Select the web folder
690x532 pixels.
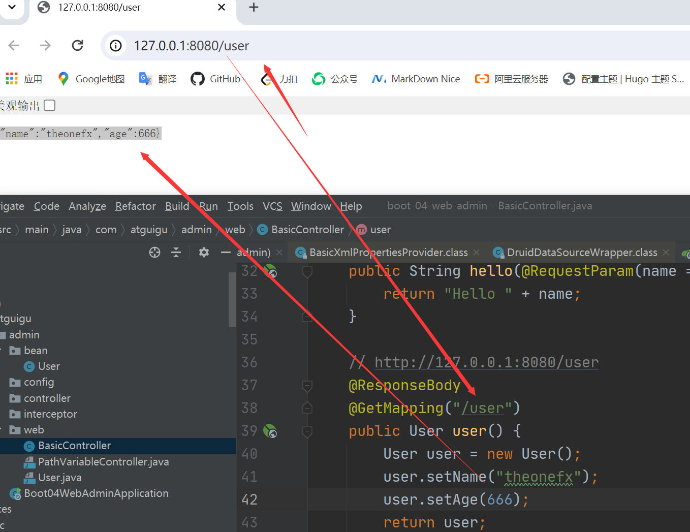(27, 430)
